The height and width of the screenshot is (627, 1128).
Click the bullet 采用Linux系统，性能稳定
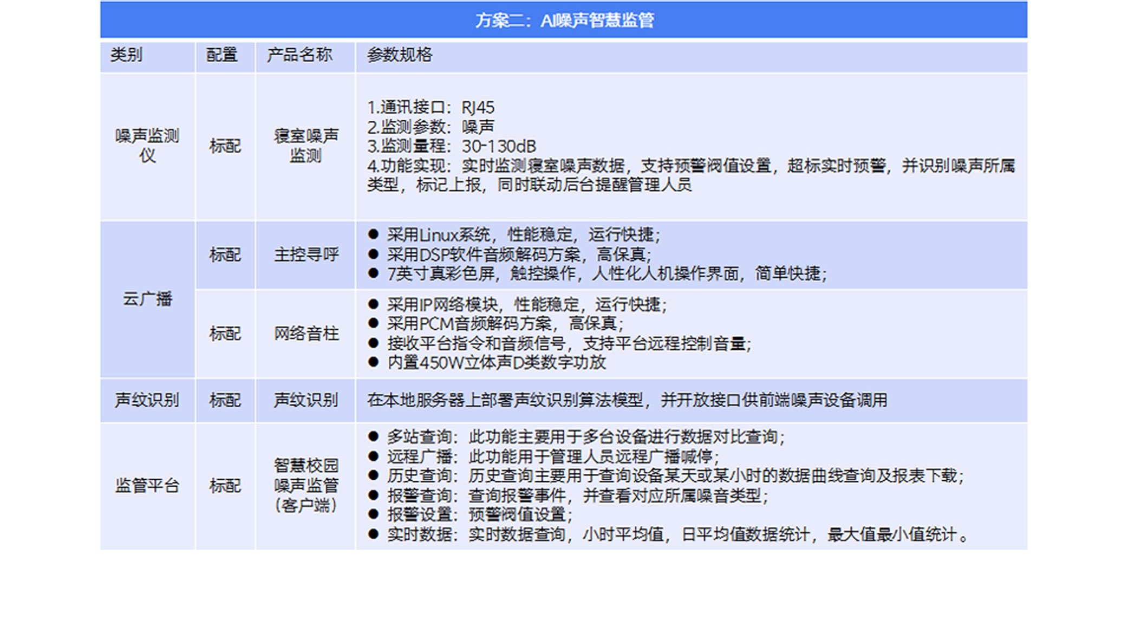523,235
